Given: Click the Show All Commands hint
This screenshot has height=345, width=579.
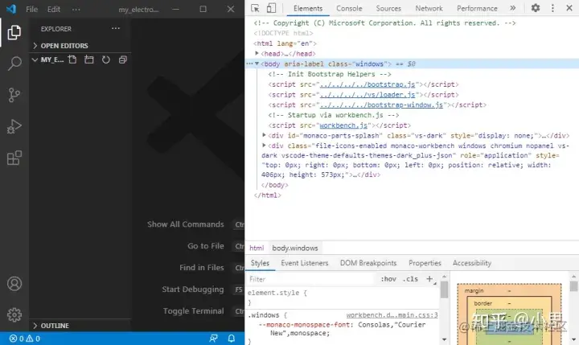Looking at the screenshot, I should coord(186,224).
